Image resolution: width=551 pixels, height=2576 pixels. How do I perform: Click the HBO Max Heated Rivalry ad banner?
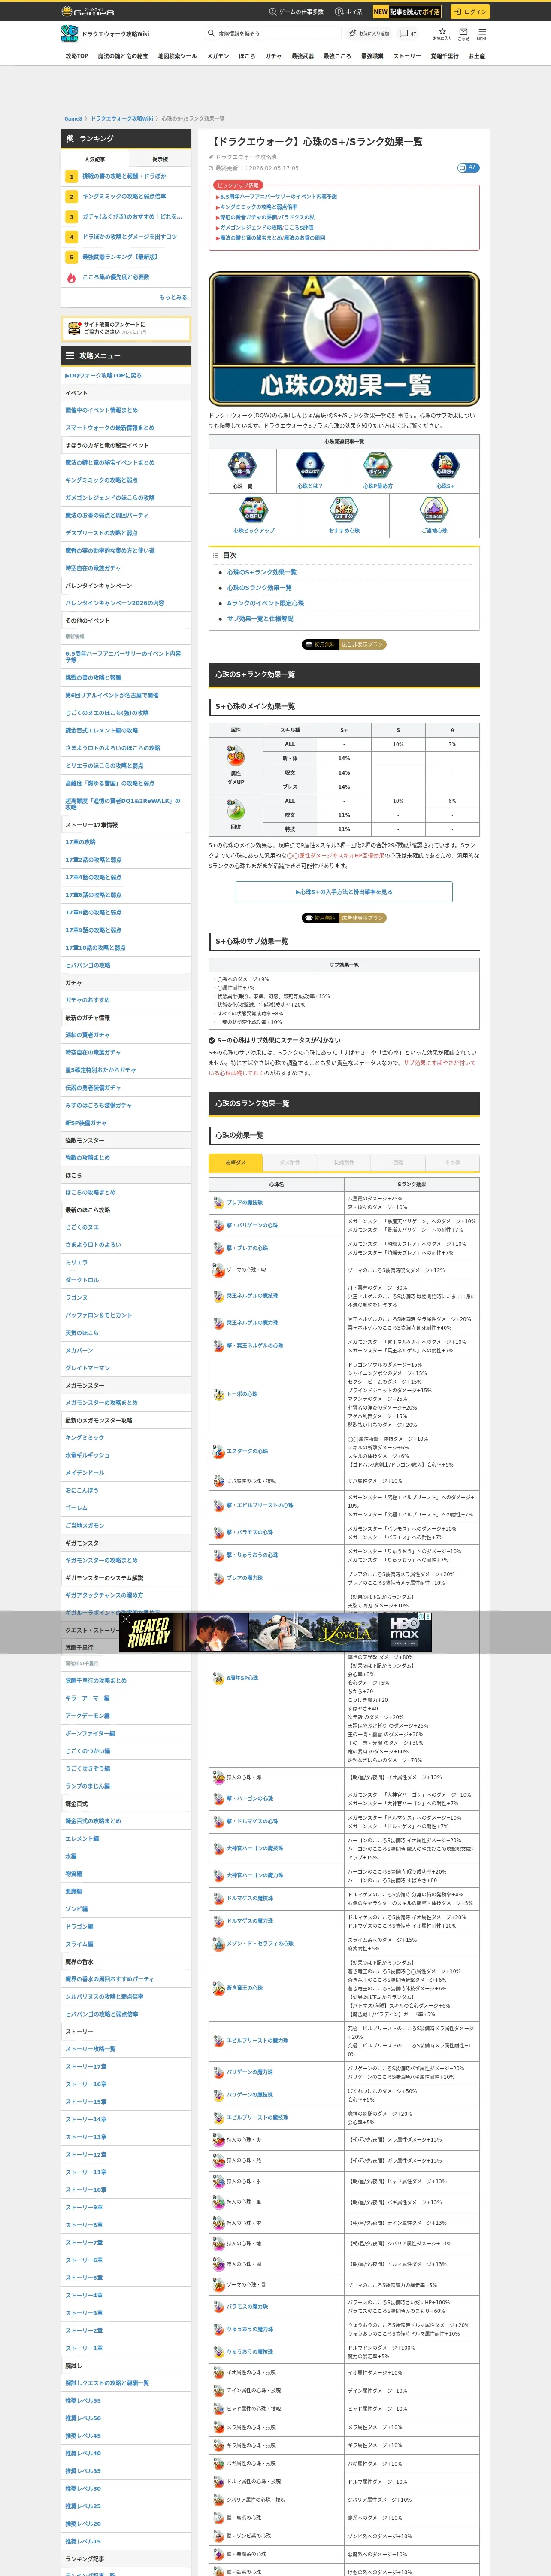[275, 1632]
